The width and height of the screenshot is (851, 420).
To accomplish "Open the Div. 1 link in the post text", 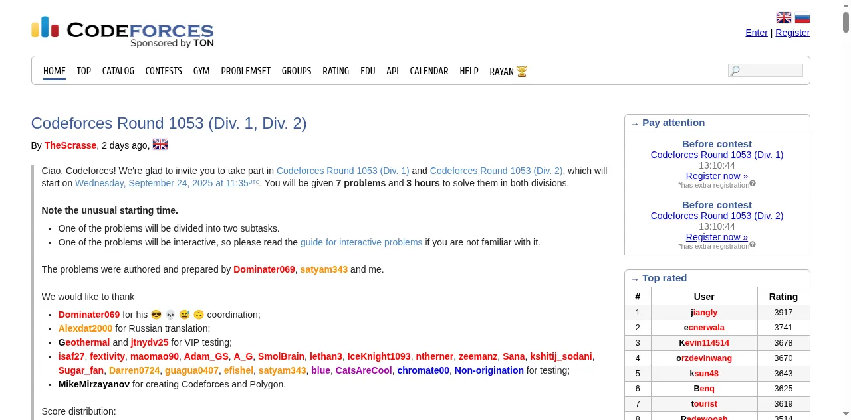I will (x=343, y=171).
